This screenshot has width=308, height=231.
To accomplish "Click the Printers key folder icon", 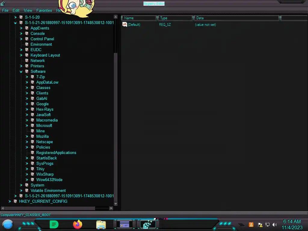I will click(27, 66).
